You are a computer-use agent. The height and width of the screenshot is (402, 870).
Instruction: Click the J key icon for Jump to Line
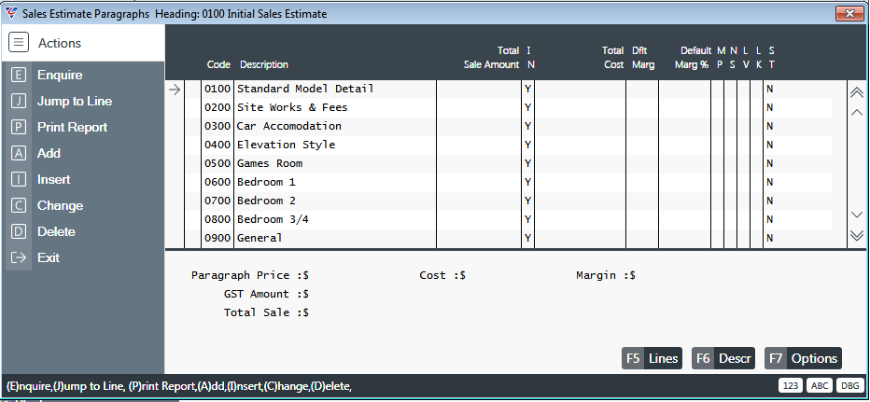pyautogui.click(x=19, y=101)
